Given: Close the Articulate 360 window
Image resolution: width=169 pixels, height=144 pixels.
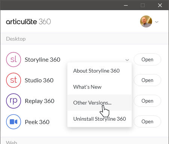Looking at the screenshot, I should tap(160, 5).
